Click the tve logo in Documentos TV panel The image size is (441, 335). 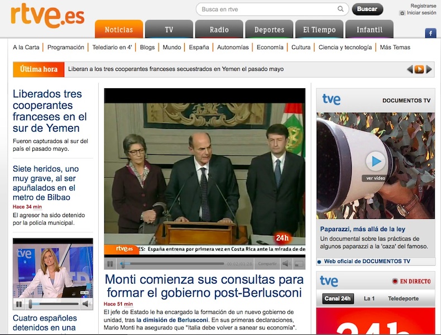click(x=332, y=99)
